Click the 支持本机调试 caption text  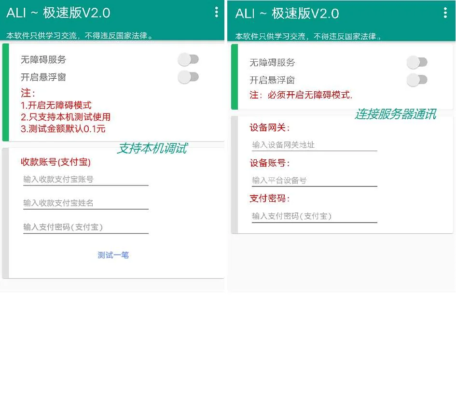152,148
